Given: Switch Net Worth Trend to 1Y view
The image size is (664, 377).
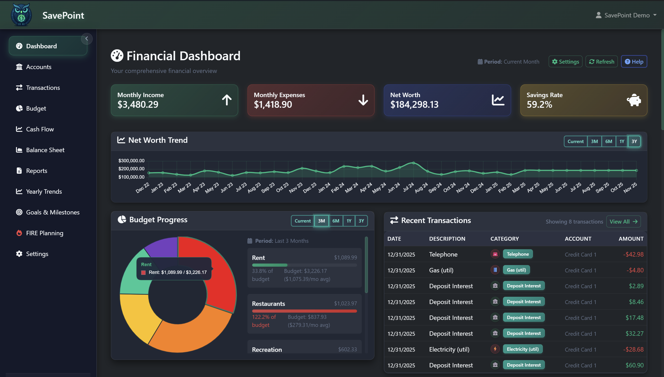Looking at the screenshot, I should click(622, 141).
